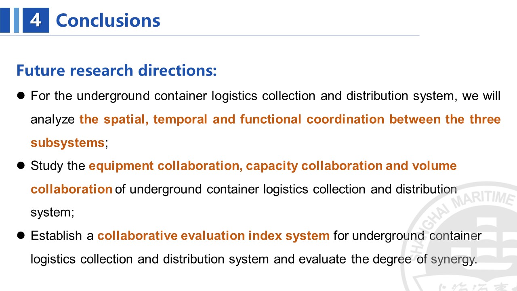Select the Conclusions slide title
Screen dimensions: 517x291
tap(108, 20)
